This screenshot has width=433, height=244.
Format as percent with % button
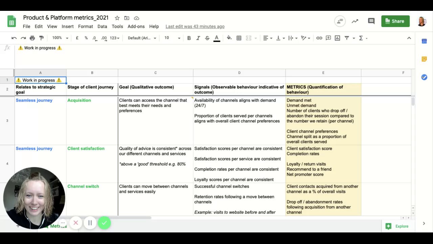click(x=86, y=38)
